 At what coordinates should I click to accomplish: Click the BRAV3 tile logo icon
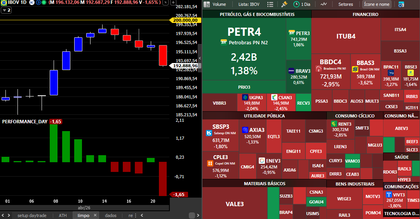[291, 71]
